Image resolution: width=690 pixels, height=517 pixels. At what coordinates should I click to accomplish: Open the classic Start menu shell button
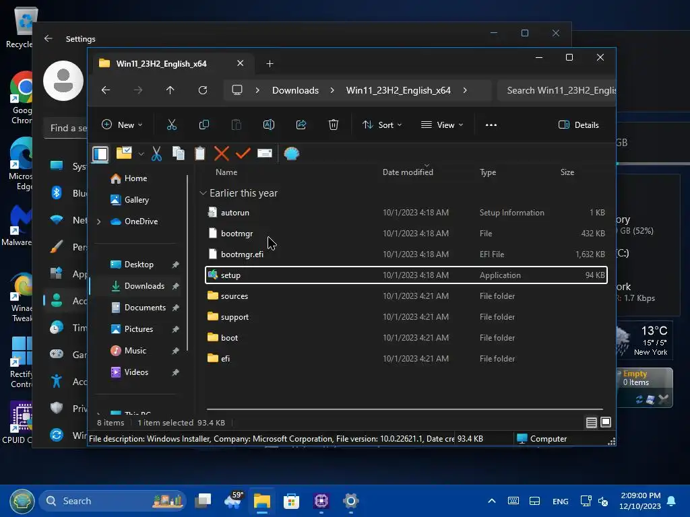point(22,501)
